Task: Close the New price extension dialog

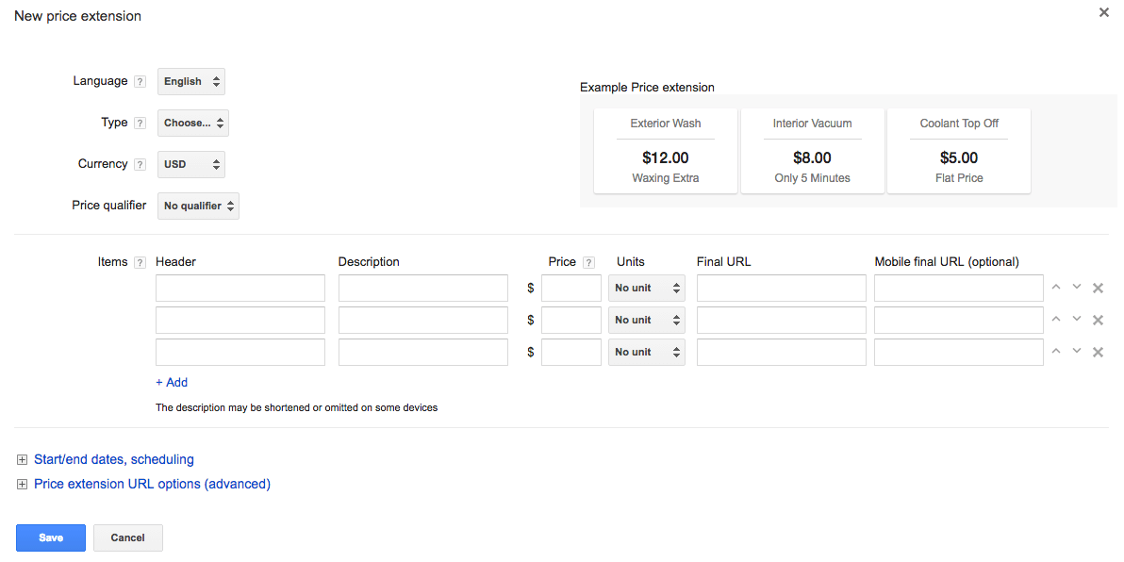Action: 1104,13
